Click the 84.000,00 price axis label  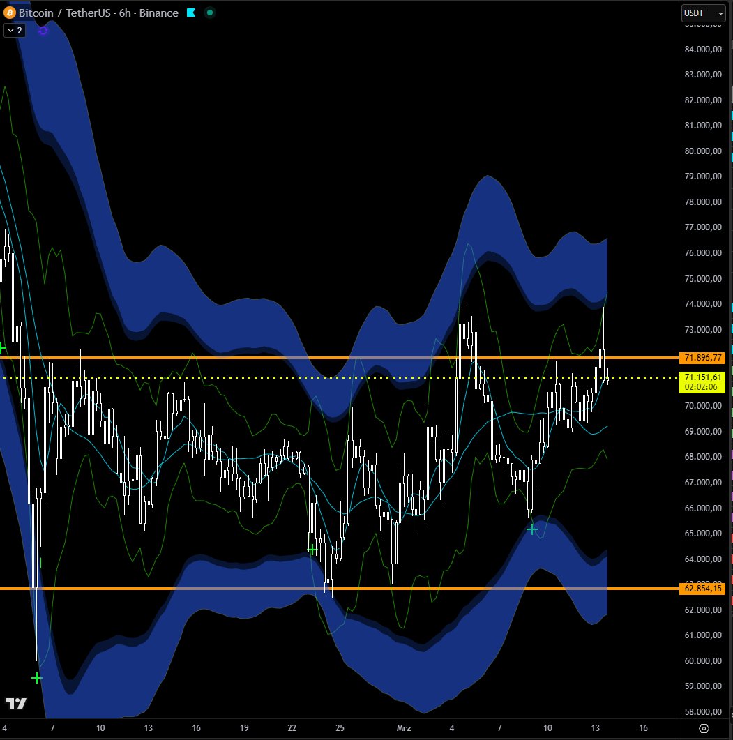tap(703, 49)
